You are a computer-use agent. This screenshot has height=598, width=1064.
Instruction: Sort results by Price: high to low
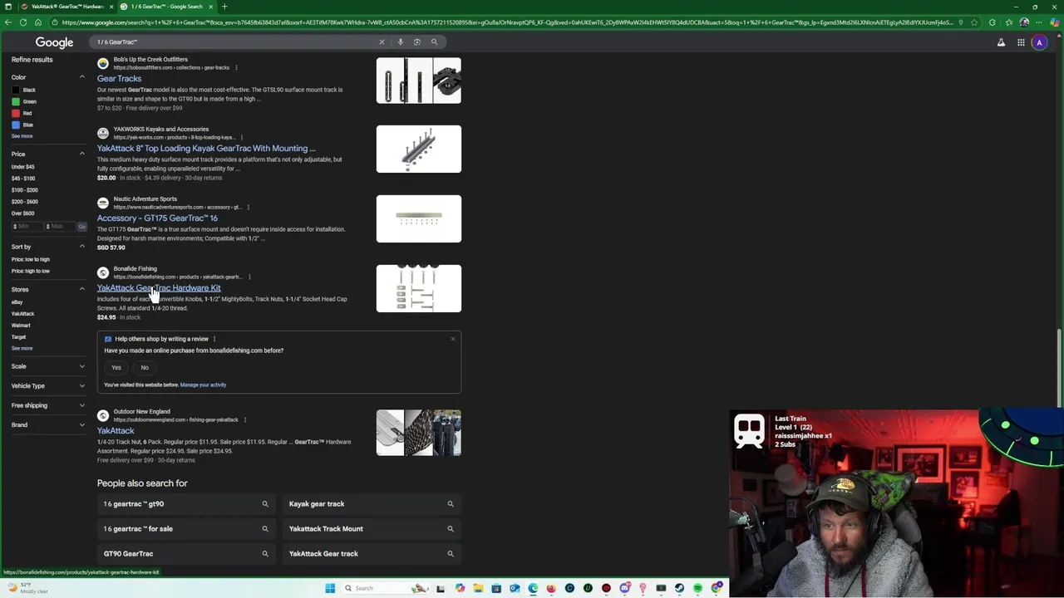click(31, 271)
